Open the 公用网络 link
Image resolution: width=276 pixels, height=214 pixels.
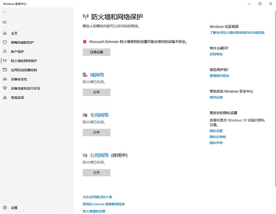(x=99, y=155)
